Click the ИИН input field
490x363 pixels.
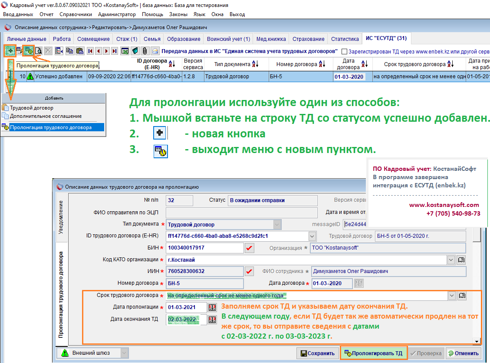coord(205,271)
